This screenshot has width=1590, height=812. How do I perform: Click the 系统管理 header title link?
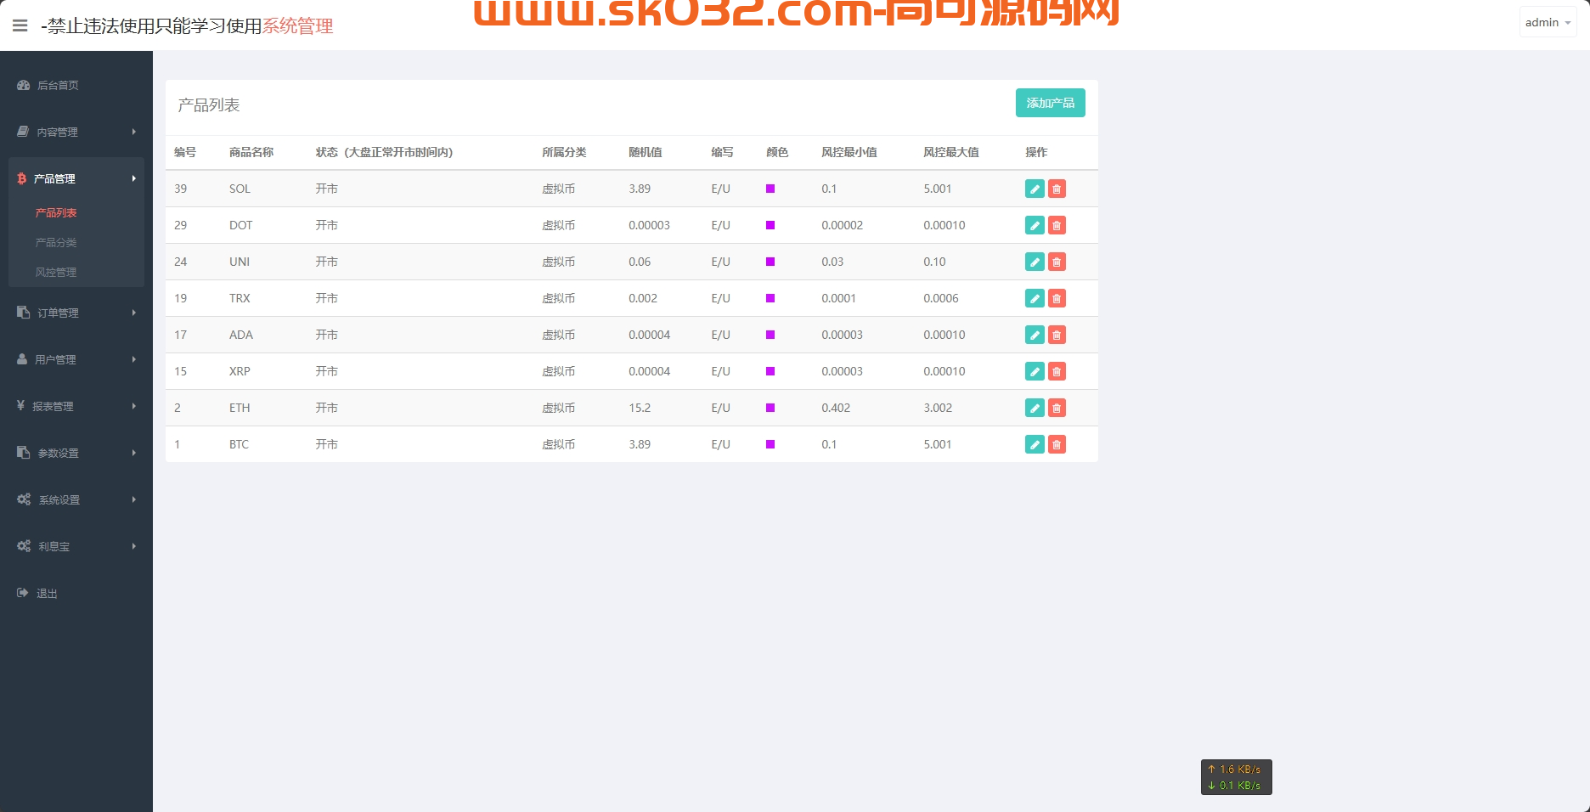(x=297, y=26)
